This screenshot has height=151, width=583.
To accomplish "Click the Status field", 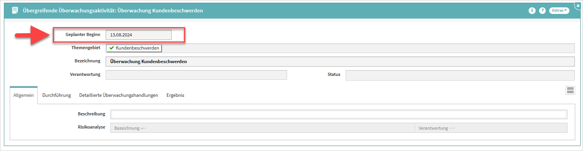I will point(460,75).
